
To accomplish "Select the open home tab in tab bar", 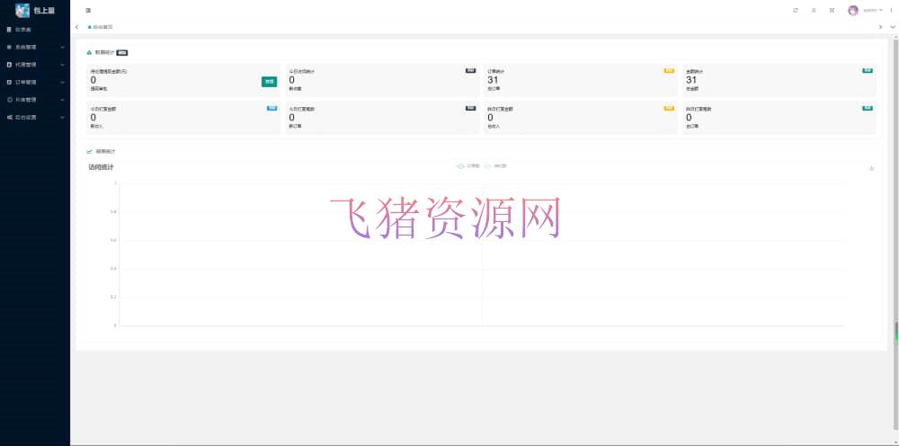I will 101,27.
